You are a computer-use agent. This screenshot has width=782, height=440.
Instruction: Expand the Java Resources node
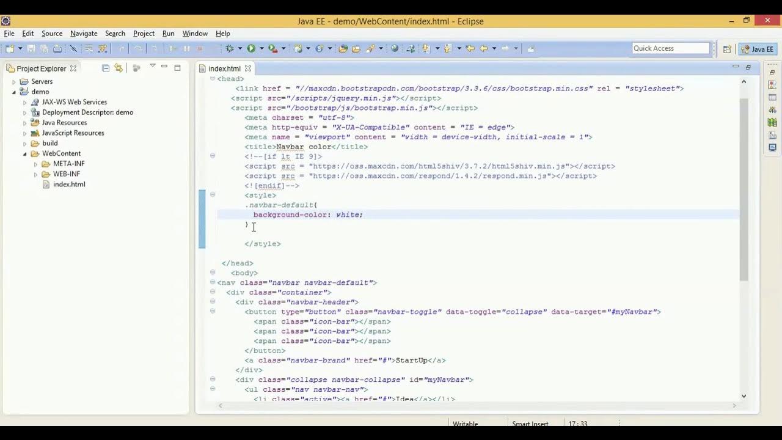(24, 123)
